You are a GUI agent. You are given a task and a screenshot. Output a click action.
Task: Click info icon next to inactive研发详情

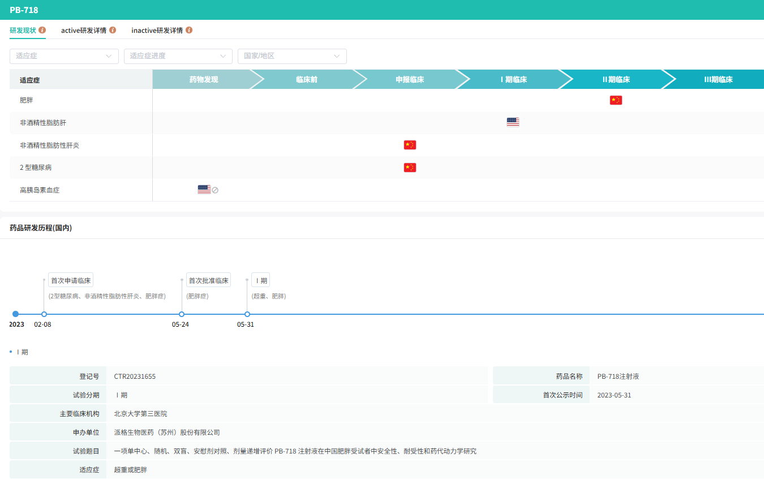pyautogui.click(x=189, y=30)
